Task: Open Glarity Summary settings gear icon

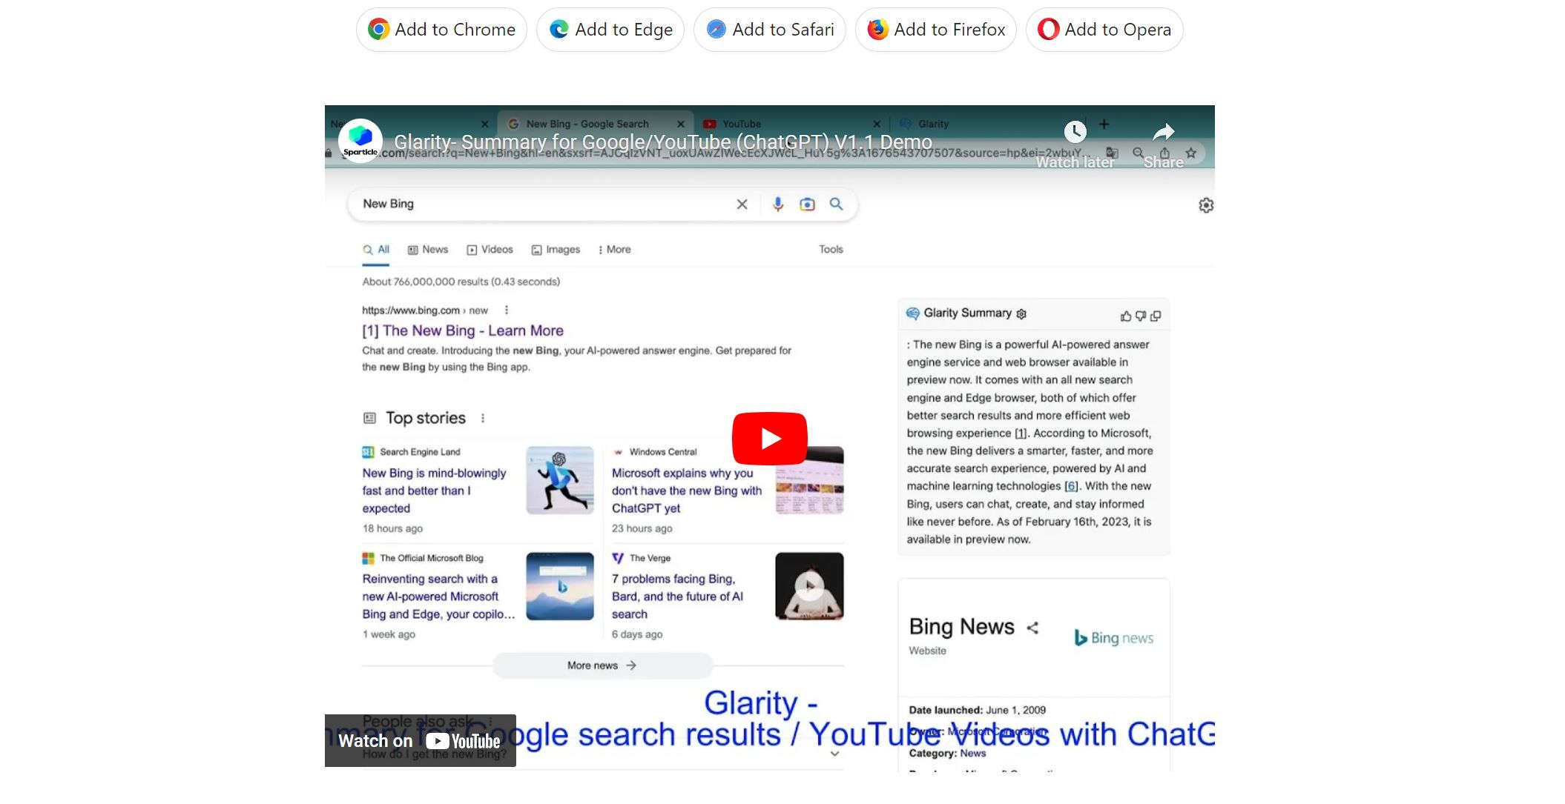Action: click(x=1021, y=314)
